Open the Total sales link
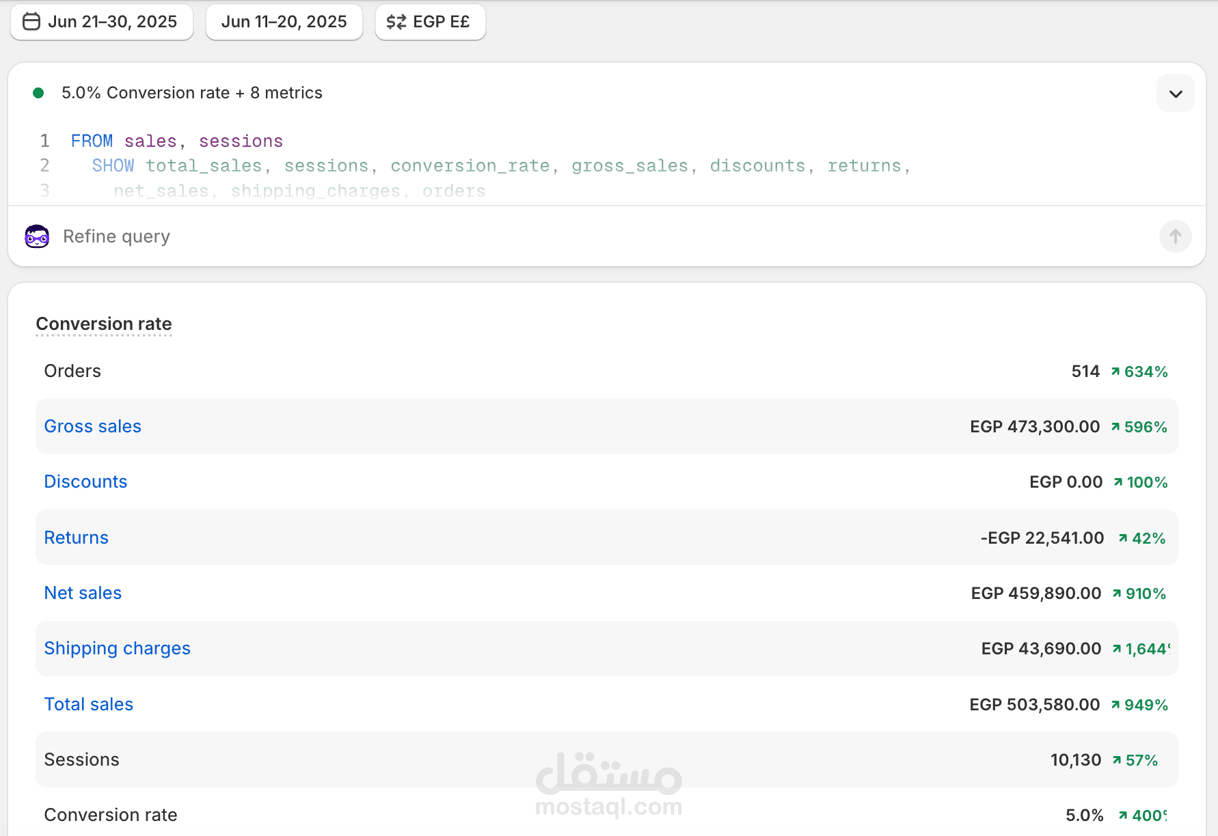Image resolution: width=1218 pixels, height=836 pixels. tap(89, 704)
